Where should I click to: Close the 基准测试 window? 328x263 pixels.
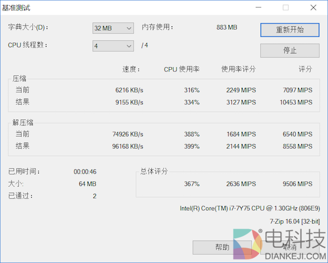pos(312,8)
